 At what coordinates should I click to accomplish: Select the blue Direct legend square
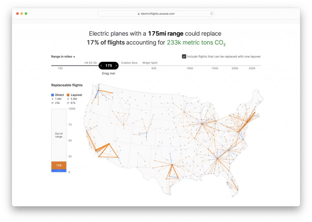tap(52, 95)
